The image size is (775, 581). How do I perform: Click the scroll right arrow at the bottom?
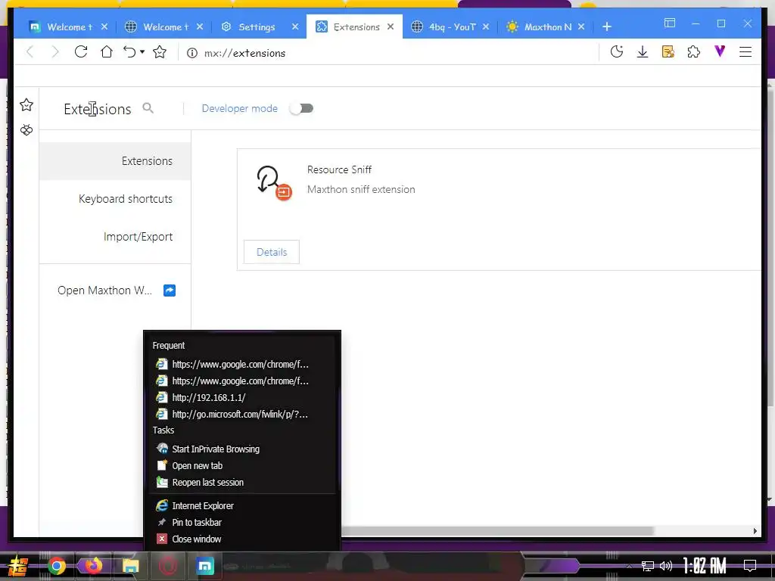(x=755, y=531)
